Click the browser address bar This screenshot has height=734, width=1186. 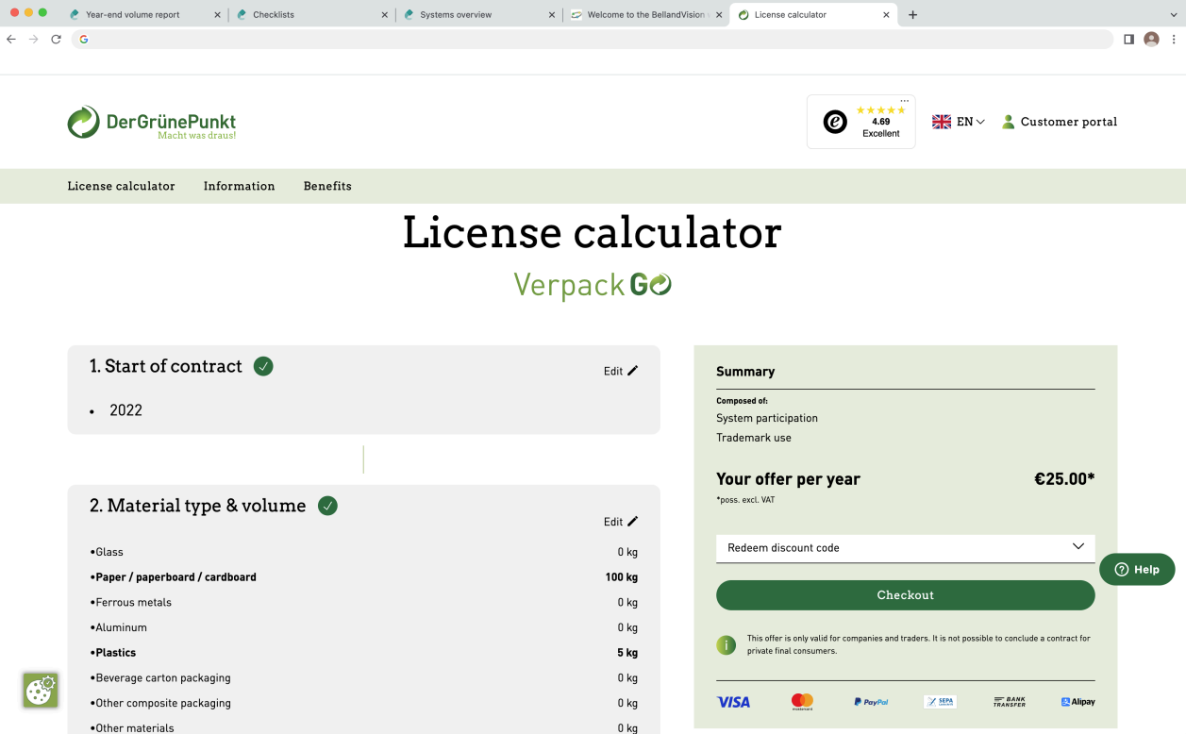coord(594,39)
